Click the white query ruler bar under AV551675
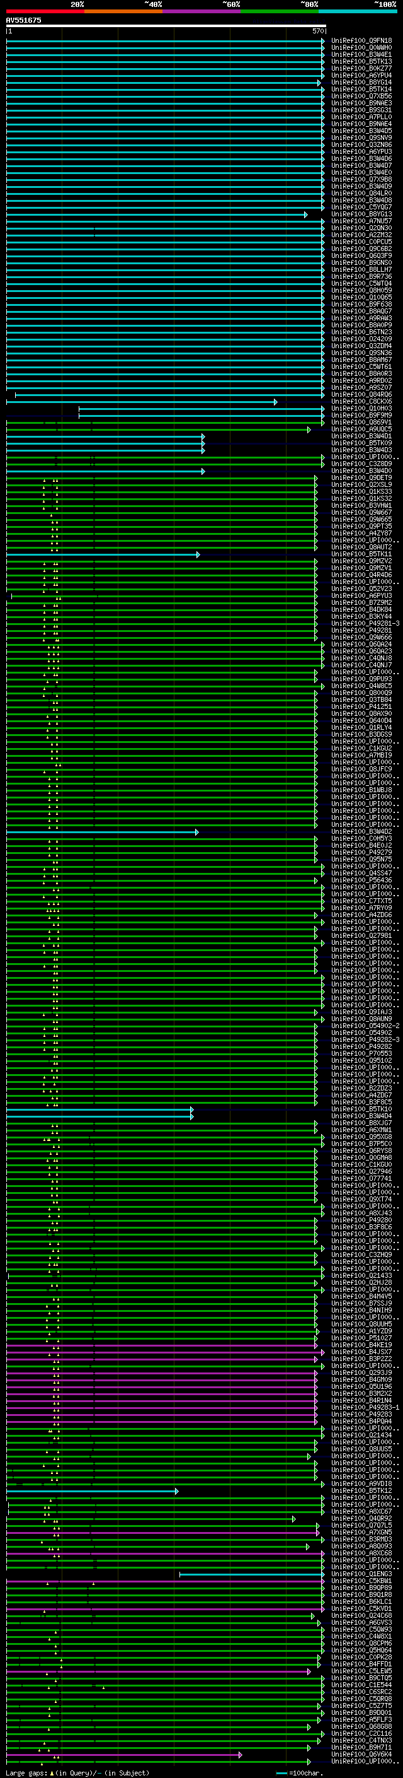Screen dimensions: 403x1778 pos(166,26)
